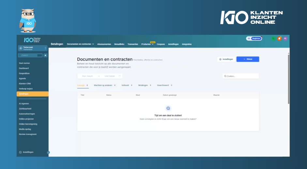Select the Wachten op anderen tab
The image size is (307, 169).
coord(105,85)
